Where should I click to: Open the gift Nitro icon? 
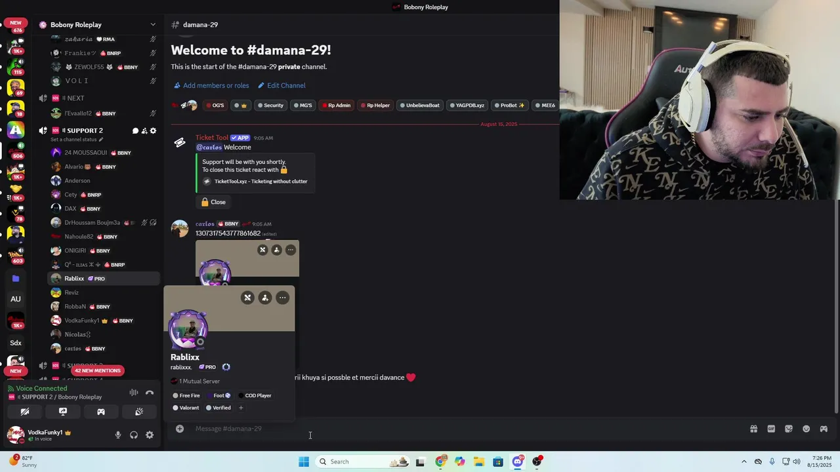pyautogui.click(x=753, y=429)
